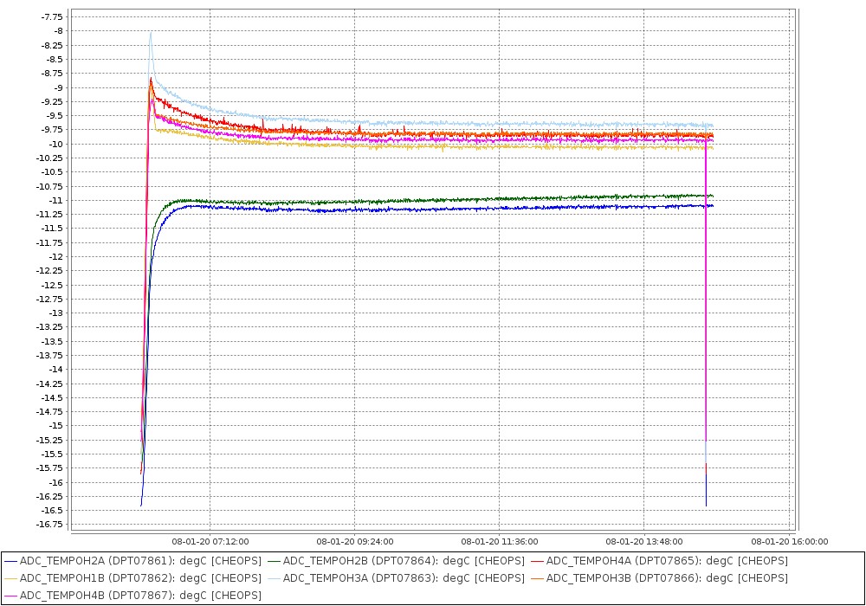The width and height of the screenshot is (866, 606).
Task: Click the -8 value on the temperature axis
Action: pyautogui.click(x=57, y=31)
